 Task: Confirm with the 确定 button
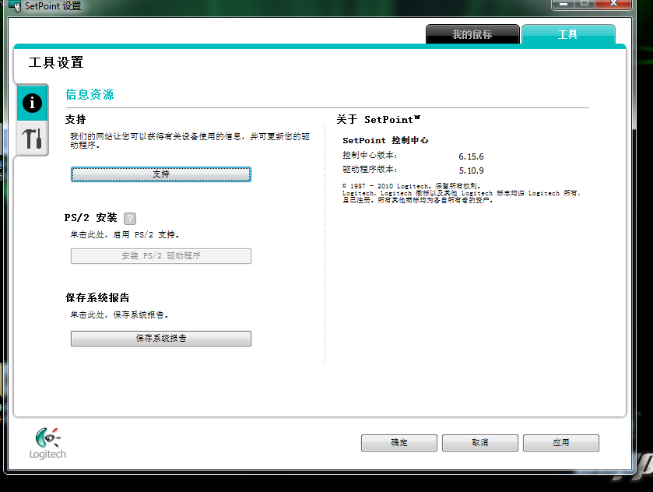click(399, 442)
